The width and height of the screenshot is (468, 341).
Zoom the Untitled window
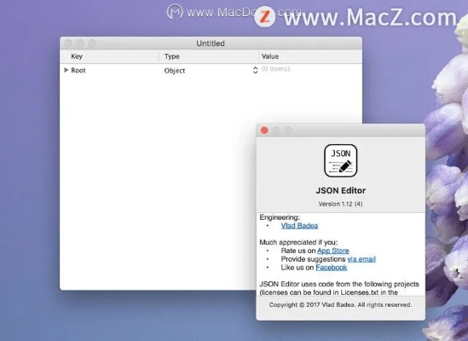click(92, 43)
